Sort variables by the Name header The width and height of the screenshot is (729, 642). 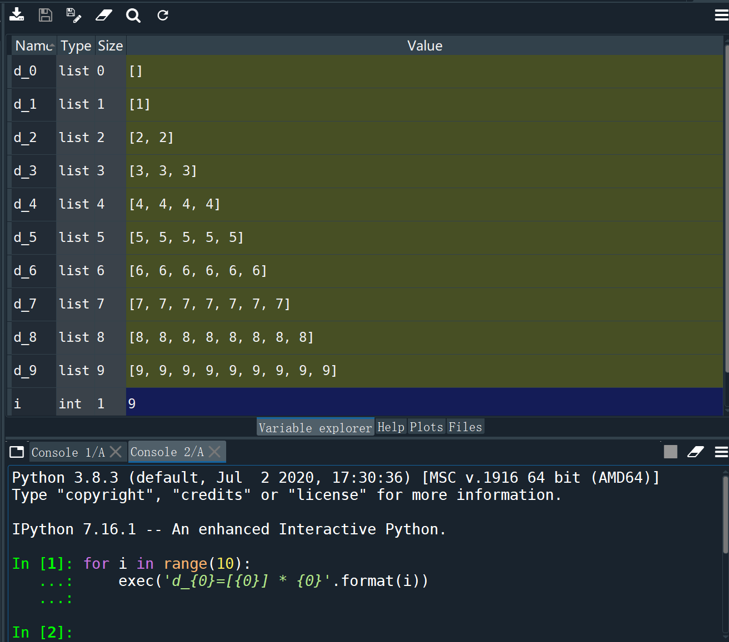tap(34, 46)
